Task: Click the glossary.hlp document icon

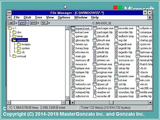Action: click(73, 40)
